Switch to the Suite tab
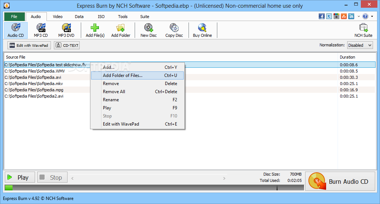The height and width of the screenshot is (204, 380). (145, 17)
